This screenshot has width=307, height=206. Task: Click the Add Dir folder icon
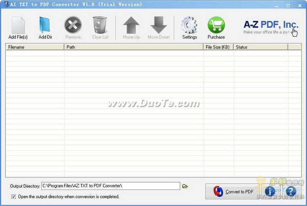[45, 25]
